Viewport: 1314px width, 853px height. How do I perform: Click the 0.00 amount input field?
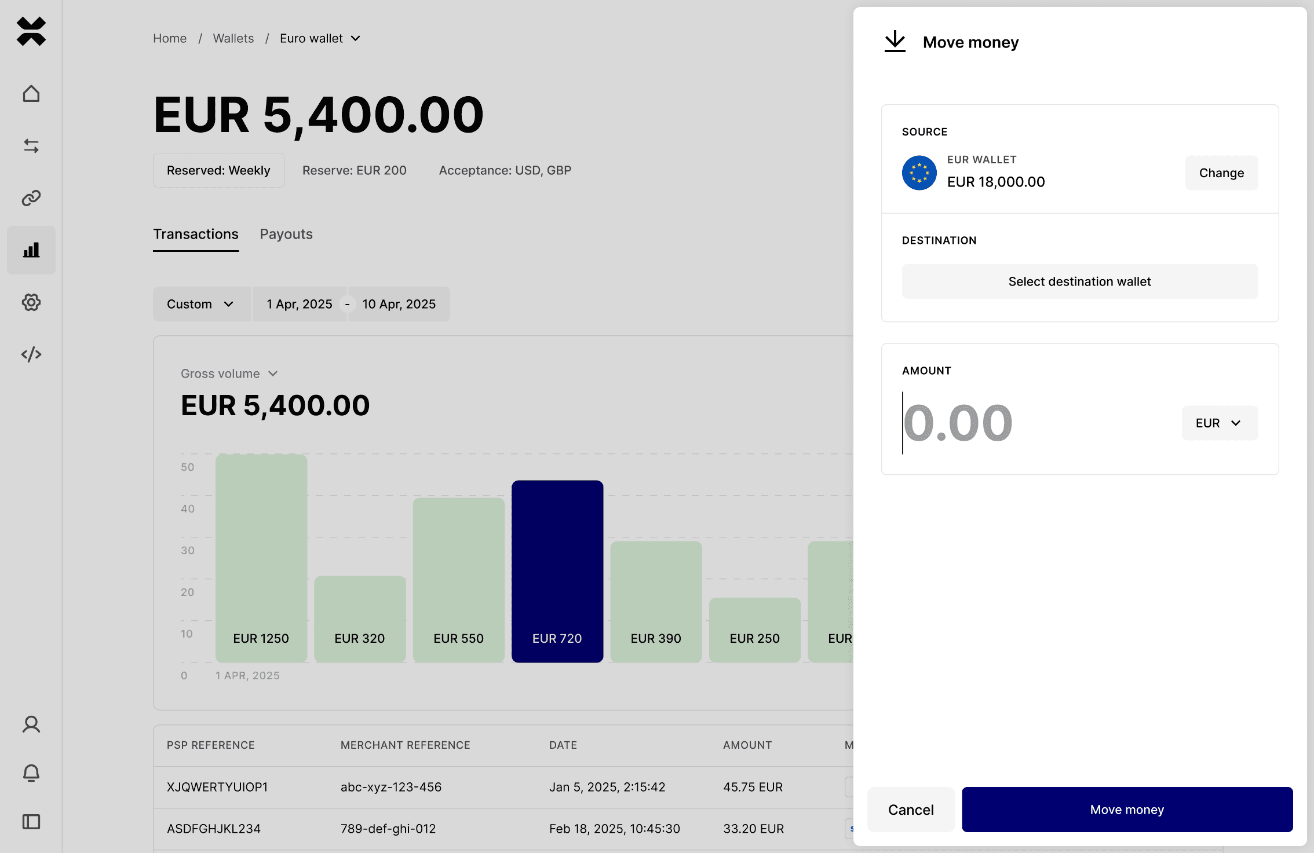(985, 423)
